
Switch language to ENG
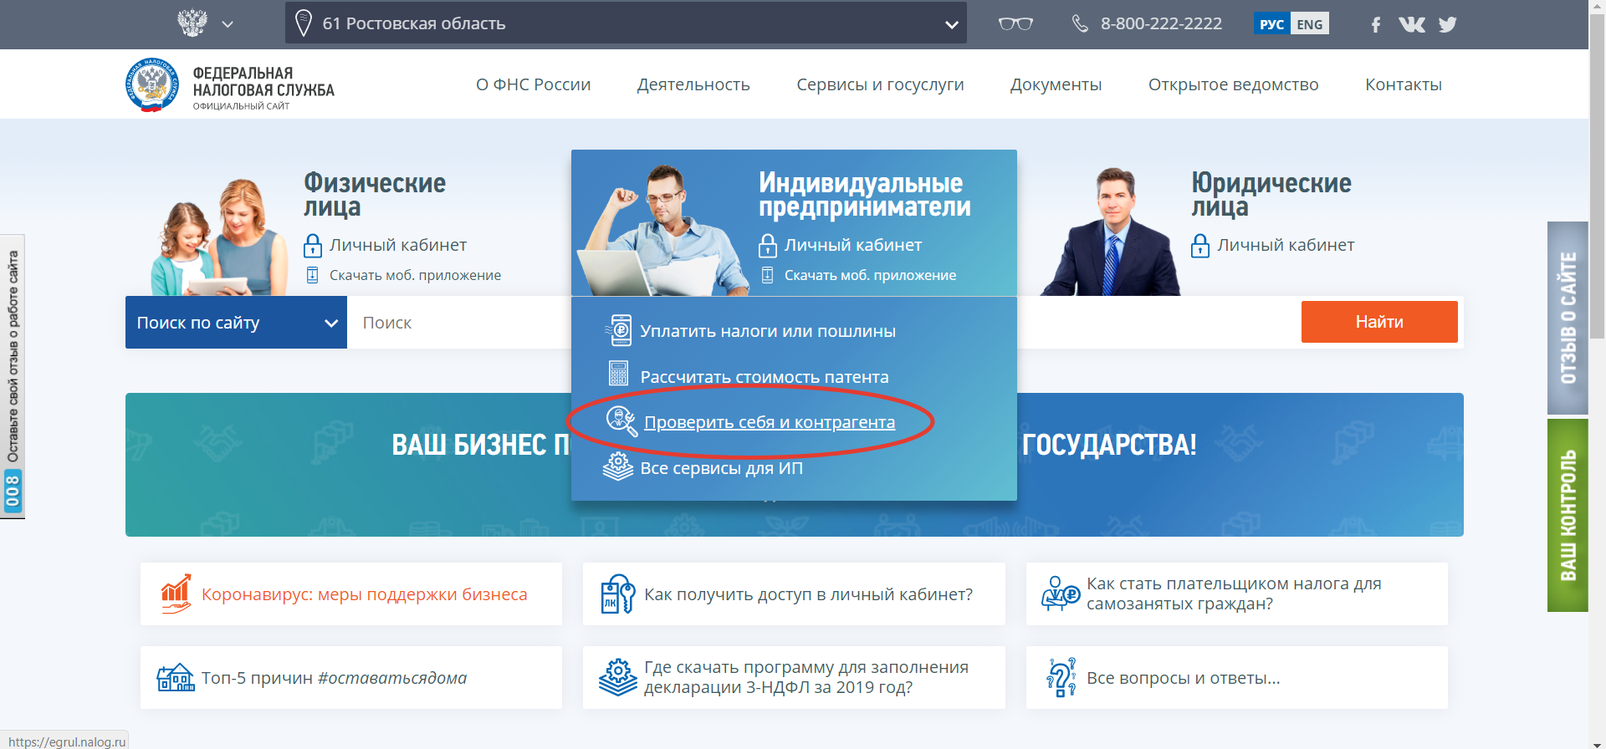pos(1310,23)
